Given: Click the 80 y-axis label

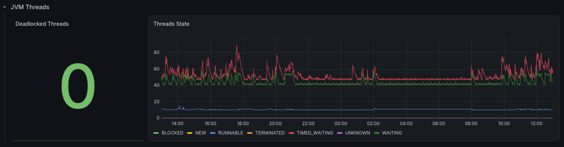Looking at the screenshot, I should click(x=156, y=52).
